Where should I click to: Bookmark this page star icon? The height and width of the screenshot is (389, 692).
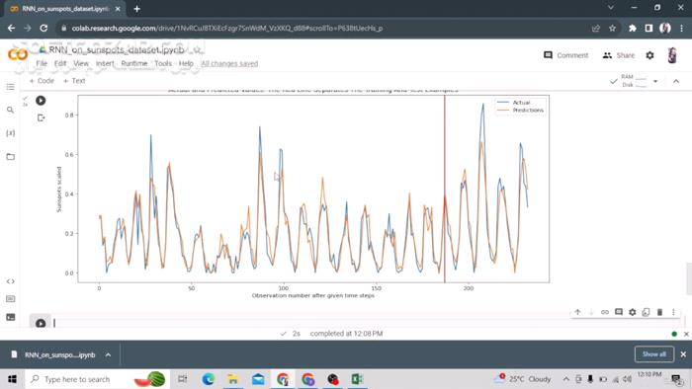point(613,29)
